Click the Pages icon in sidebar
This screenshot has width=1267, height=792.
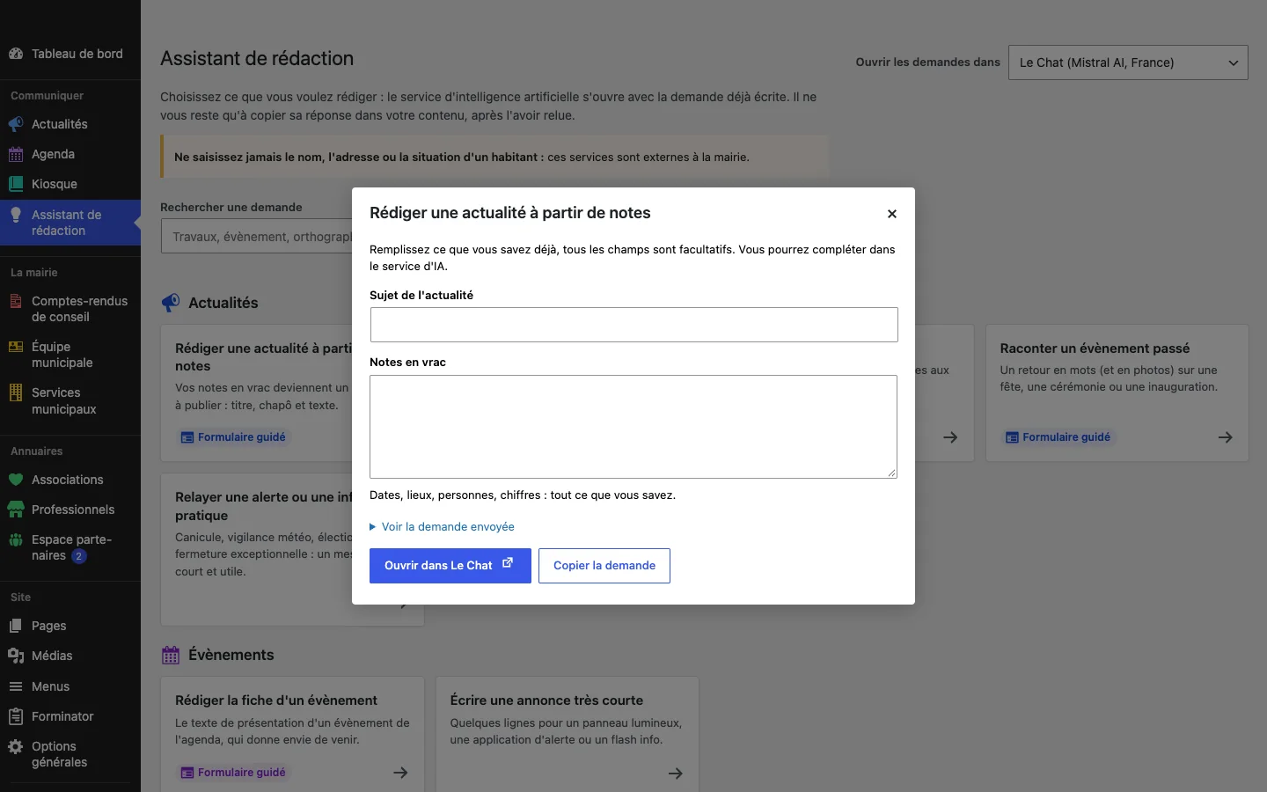pos(16,626)
